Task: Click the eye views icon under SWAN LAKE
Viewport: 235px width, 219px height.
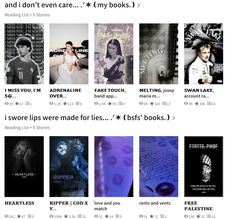Action: (x=186, y=103)
